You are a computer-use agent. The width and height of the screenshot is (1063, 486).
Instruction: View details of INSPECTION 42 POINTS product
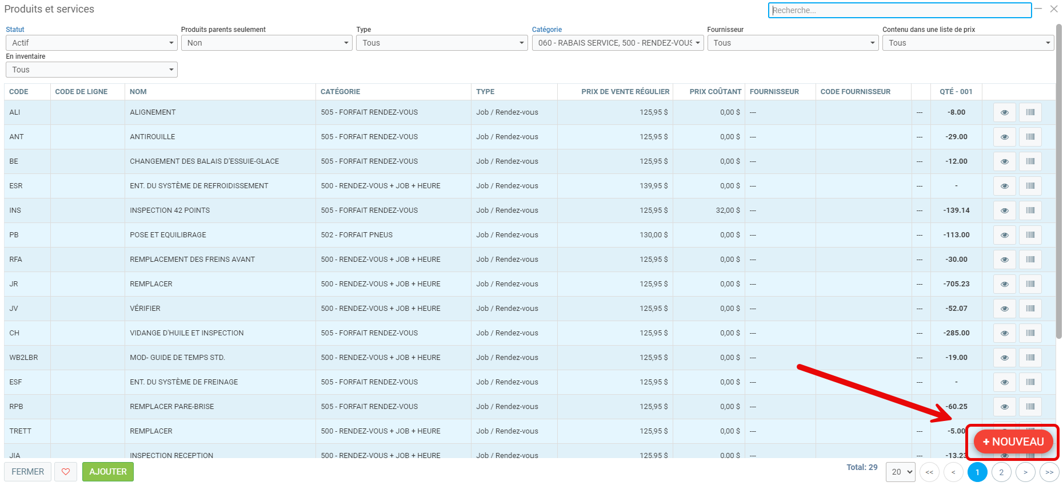tap(1004, 210)
